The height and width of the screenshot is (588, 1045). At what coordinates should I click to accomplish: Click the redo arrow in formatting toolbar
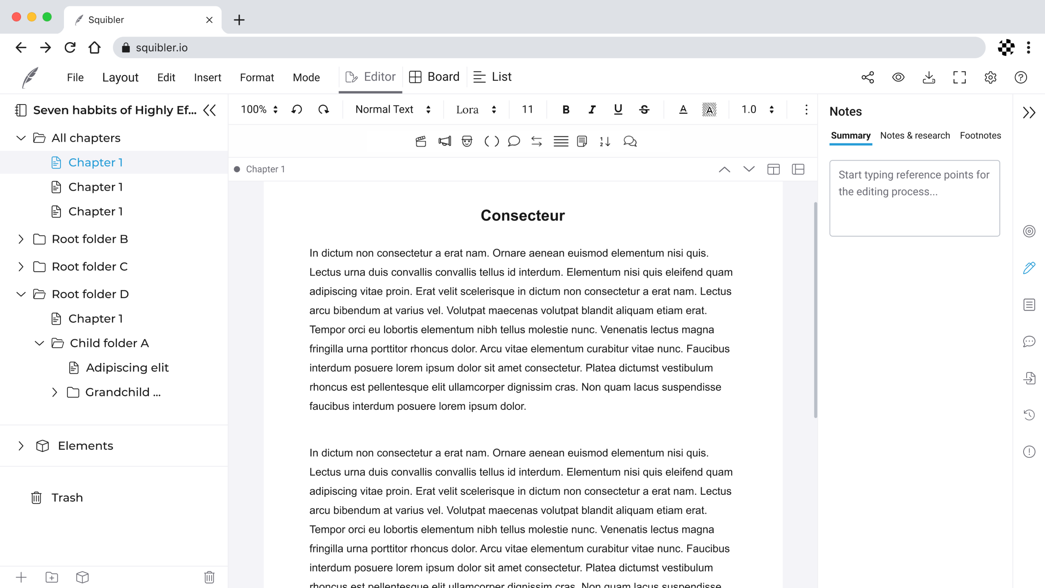[323, 110]
